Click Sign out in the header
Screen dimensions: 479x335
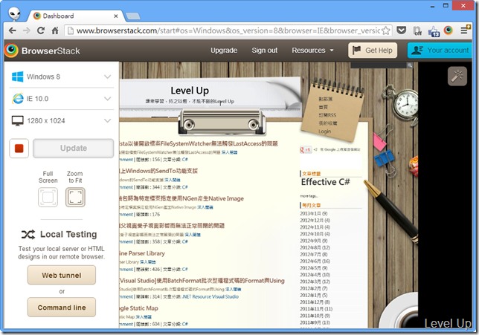point(265,51)
